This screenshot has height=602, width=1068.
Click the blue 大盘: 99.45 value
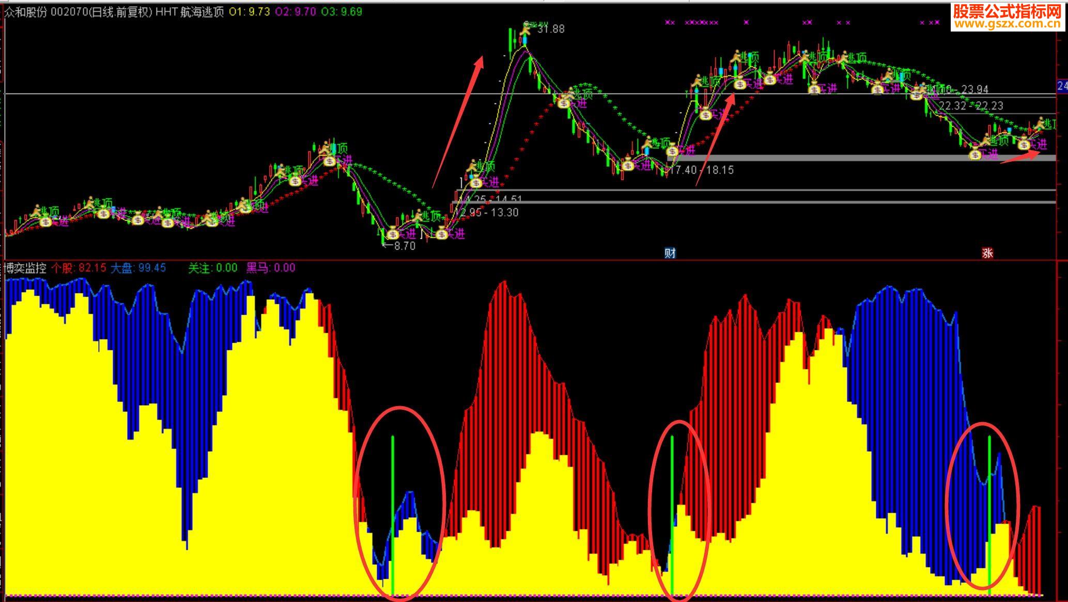(x=138, y=268)
